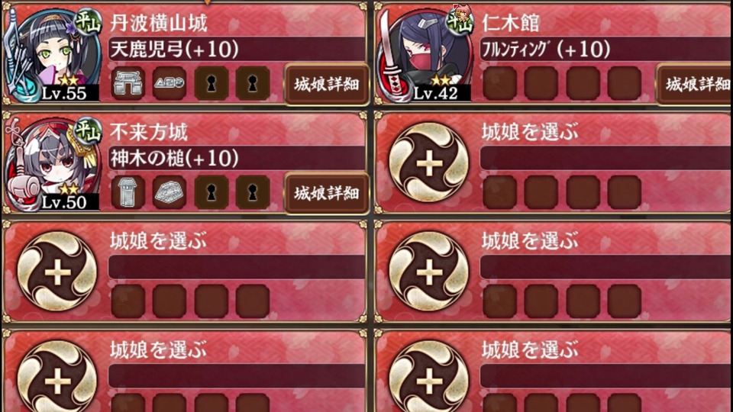Open castle girl details for 丹波横山城

(326, 85)
